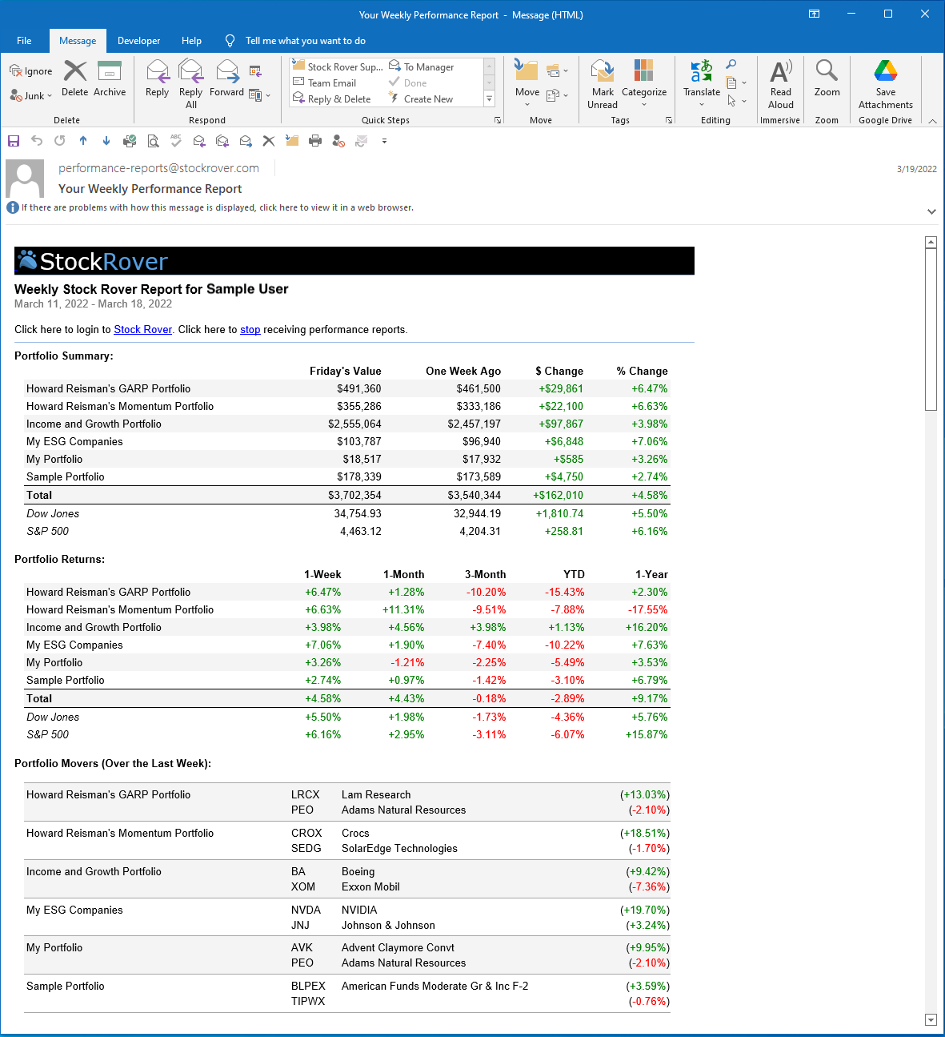This screenshot has height=1037, width=945.
Task: Click the stop receiving reports link
Action: pyautogui.click(x=250, y=329)
